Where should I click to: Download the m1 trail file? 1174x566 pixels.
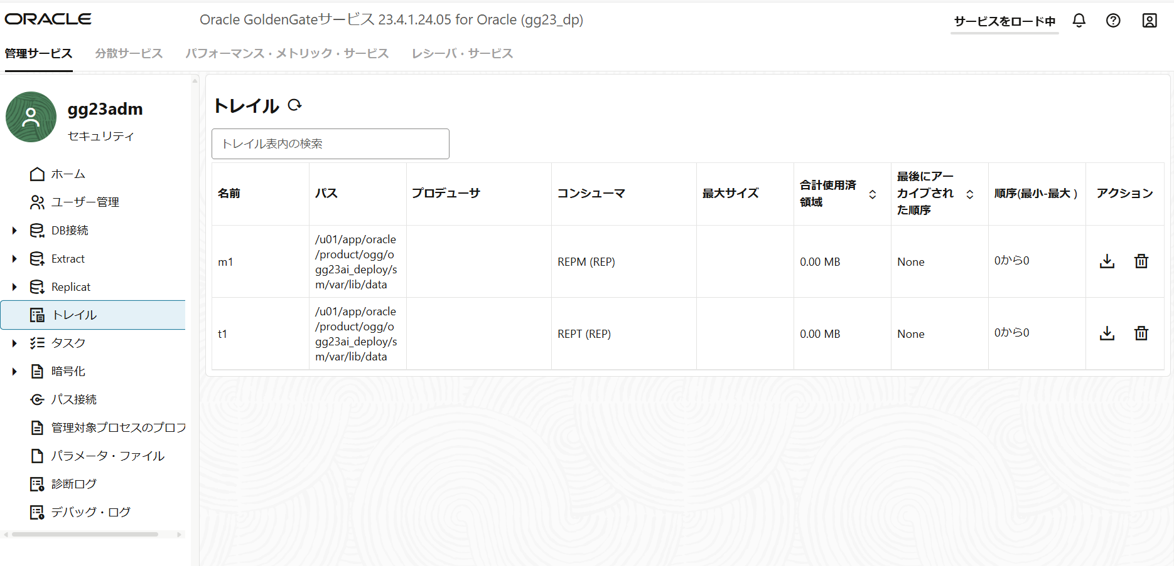click(1107, 261)
